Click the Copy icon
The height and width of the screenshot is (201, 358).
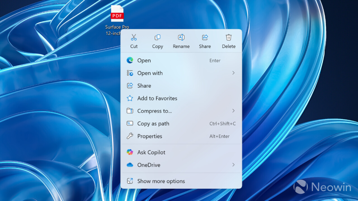pyautogui.click(x=157, y=37)
